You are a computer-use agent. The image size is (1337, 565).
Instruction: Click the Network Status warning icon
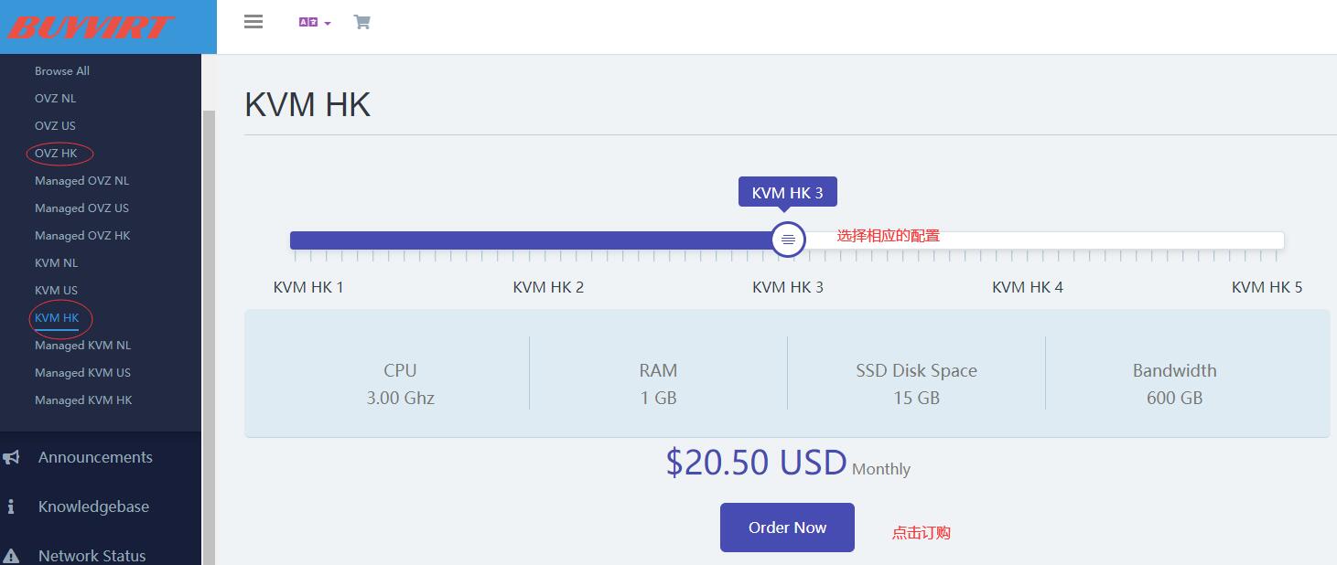click(12, 556)
